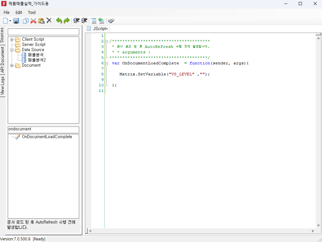Viewport: 322px width, 242px height.
Task: Click the Copy toolbar icon
Action: click(x=26, y=21)
